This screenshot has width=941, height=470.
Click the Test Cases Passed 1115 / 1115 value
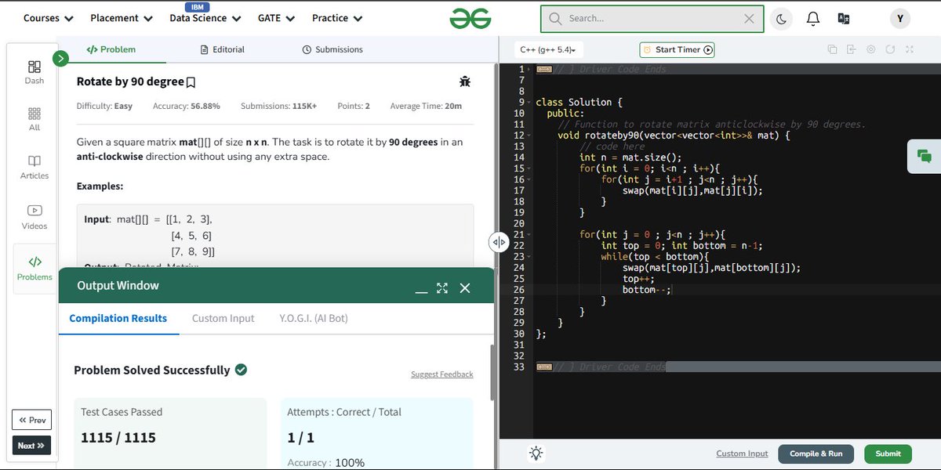(x=118, y=438)
